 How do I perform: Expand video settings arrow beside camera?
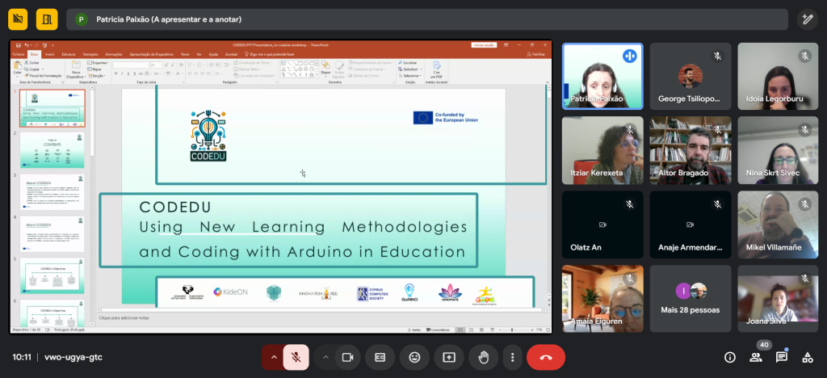point(325,357)
